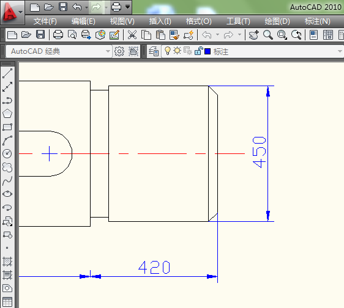The height and width of the screenshot is (308, 344).
Task: Click the Sheet Set markup icon
Action: tap(114, 35)
